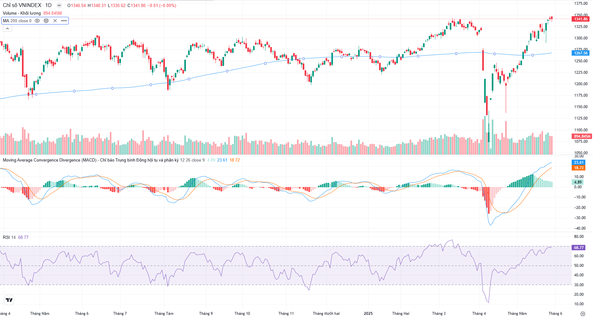The height and width of the screenshot is (318, 593).
Task: Click −20.00 on the MACD scale
Action: (x=580, y=208)
